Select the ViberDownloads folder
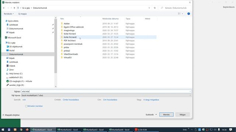The width and height of the screenshot is (236, 132). 71,54
